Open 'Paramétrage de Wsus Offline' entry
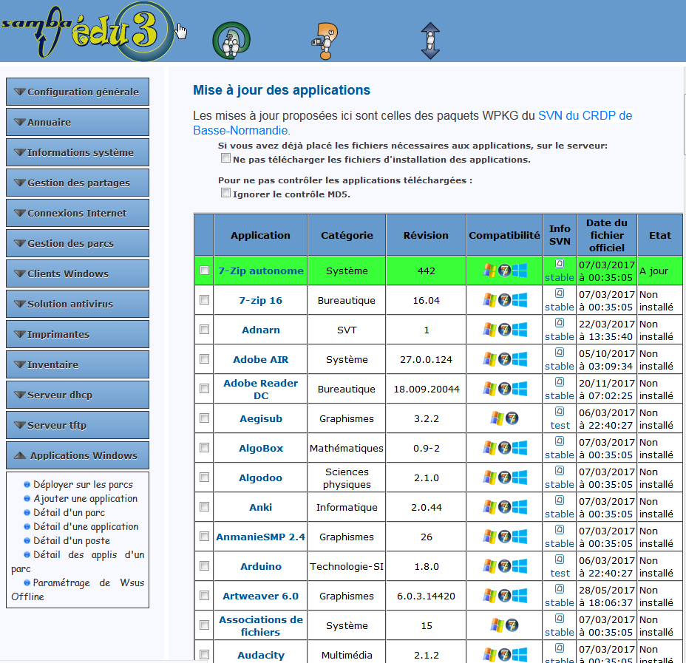This screenshot has height=663, width=686. click(x=78, y=590)
